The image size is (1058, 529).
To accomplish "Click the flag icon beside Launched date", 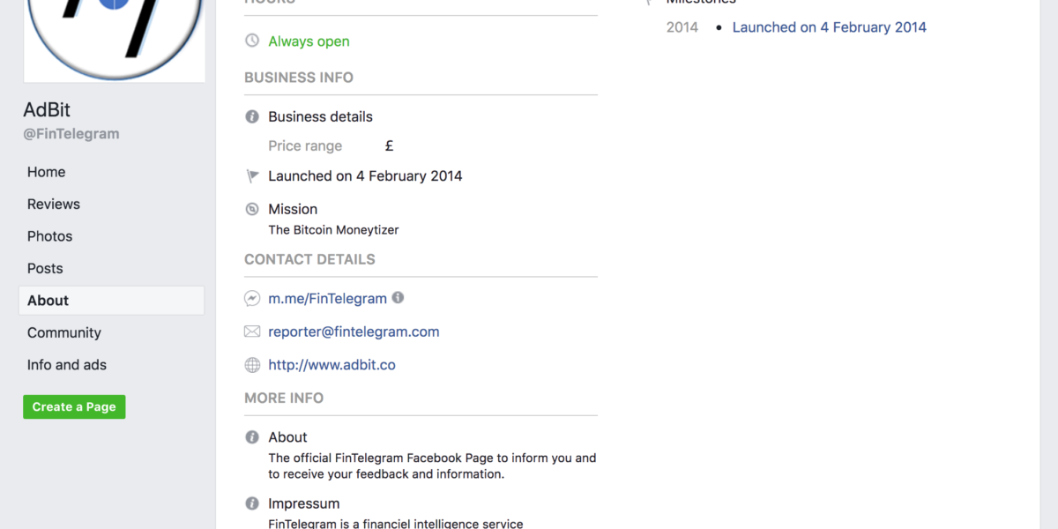I will pos(252,176).
